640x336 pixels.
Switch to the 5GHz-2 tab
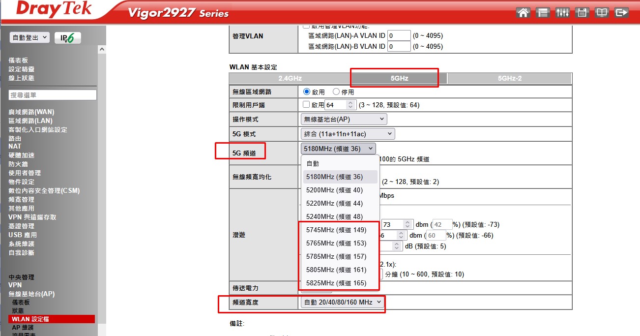(x=509, y=78)
